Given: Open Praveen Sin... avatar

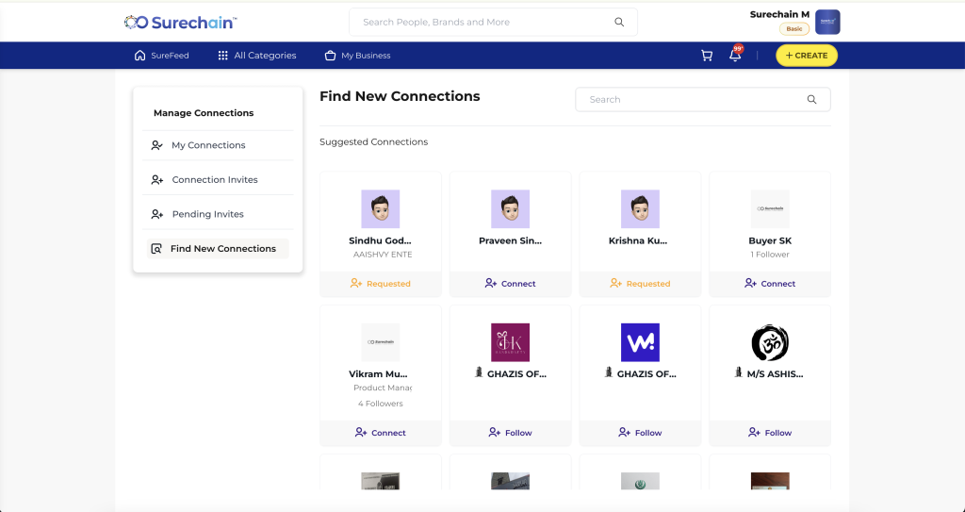Looking at the screenshot, I should [510, 209].
